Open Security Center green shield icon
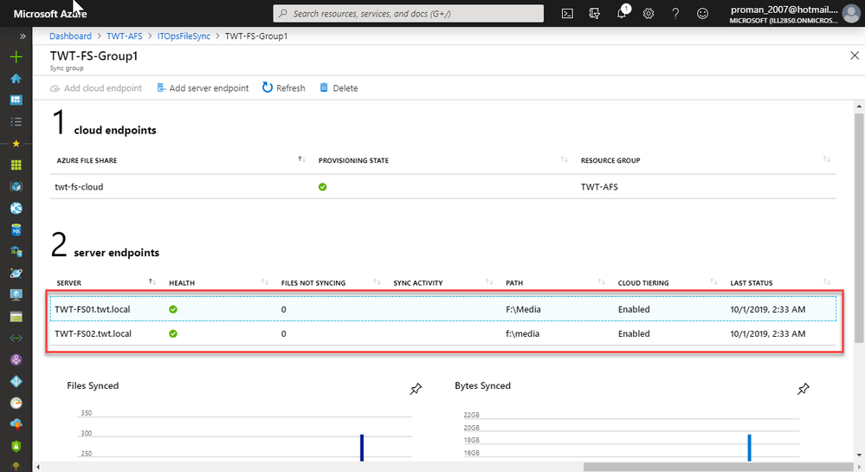 click(x=16, y=446)
